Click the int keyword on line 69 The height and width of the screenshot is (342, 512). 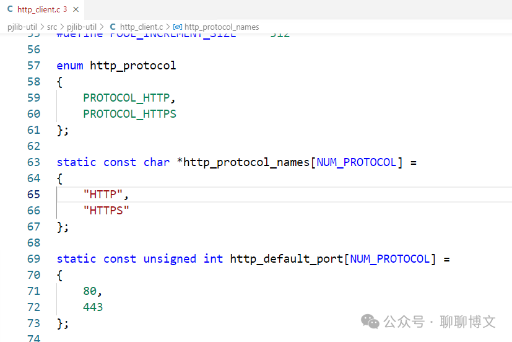click(213, 259)
